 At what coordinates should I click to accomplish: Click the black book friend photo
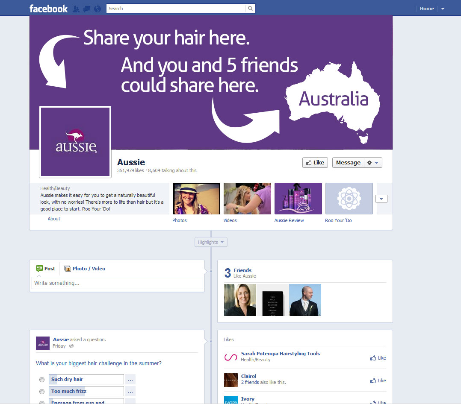pos(272,300)
